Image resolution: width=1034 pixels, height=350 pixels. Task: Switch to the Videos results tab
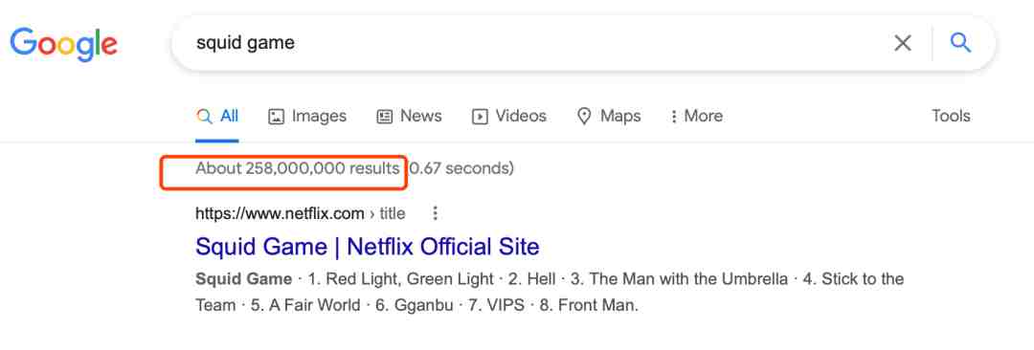click(x=509, y=116)
